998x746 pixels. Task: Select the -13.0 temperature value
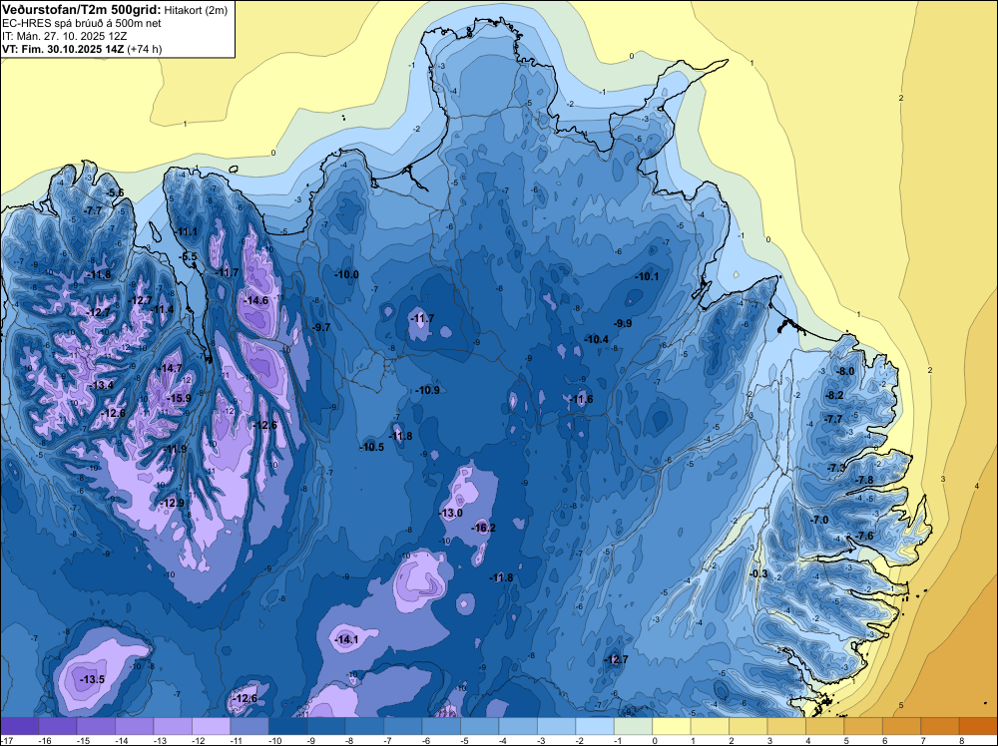(x=451, y=513)
